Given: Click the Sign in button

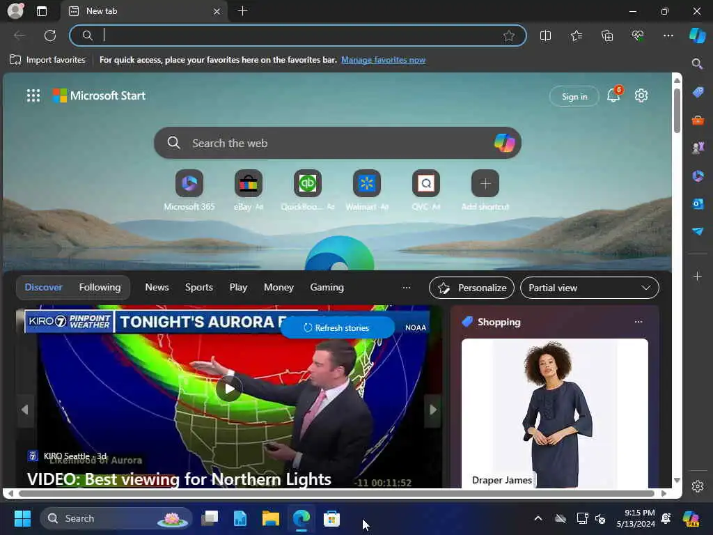Looking at the screenshot, I should pyautogui.click(x=574, y=96).
